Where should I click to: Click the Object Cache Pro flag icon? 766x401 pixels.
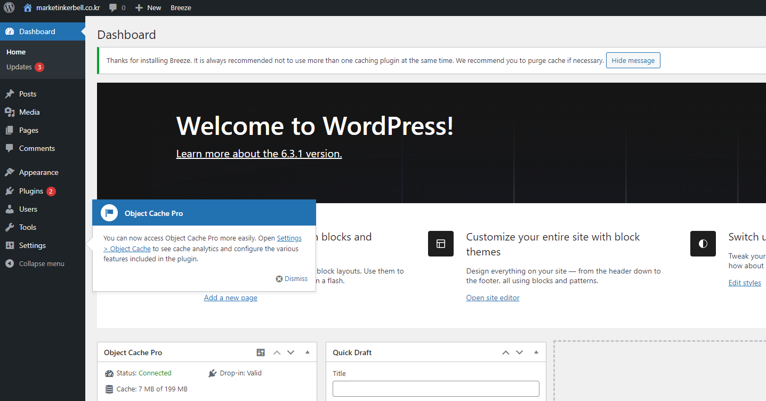click(x=109, y=213)
